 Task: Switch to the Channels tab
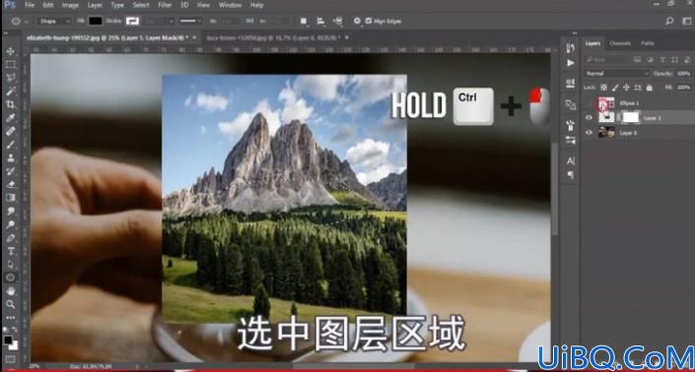click(x=620, y=43)
